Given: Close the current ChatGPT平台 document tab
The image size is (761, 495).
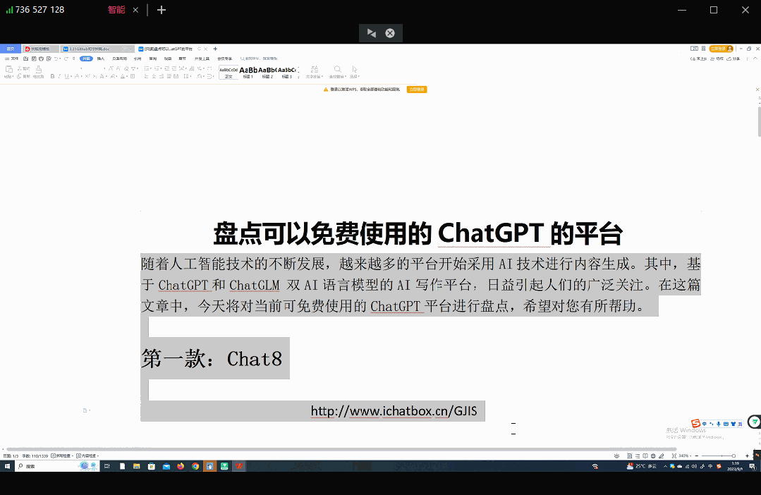Looking at the screenshot, I should pyautogui.click(x=206, y=49).
